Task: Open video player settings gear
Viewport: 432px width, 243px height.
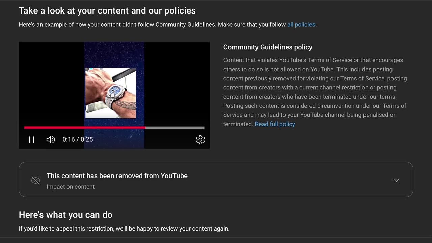Action: point(200,140)
